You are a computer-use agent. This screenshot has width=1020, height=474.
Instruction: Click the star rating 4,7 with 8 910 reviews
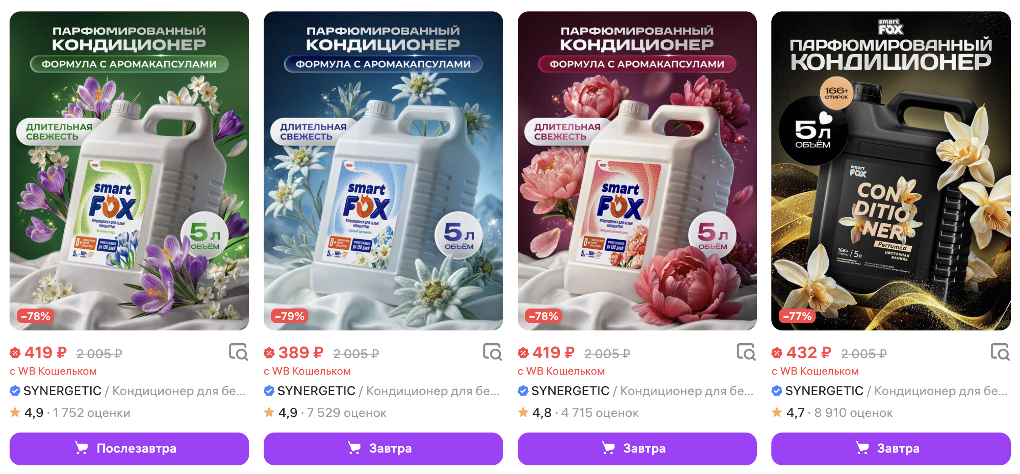coord(832,413)
